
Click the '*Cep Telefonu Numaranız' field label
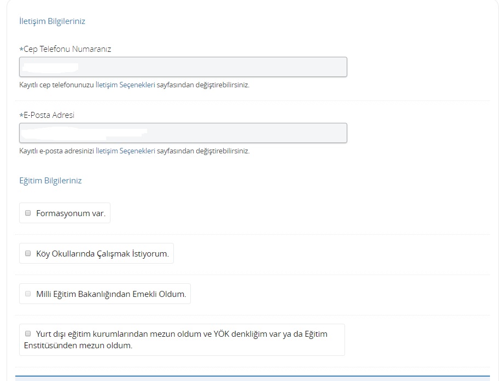coord(65,49)
